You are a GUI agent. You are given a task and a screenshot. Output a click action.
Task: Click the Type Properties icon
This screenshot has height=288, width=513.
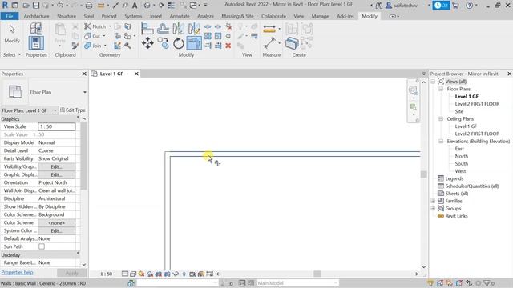[x=36, y=29]
